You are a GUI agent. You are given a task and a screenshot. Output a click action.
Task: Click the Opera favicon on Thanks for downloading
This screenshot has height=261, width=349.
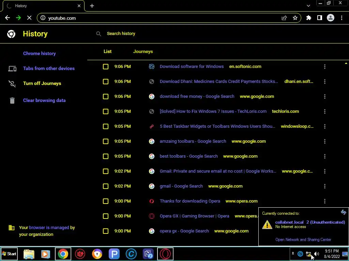click(x=152, y=201)
